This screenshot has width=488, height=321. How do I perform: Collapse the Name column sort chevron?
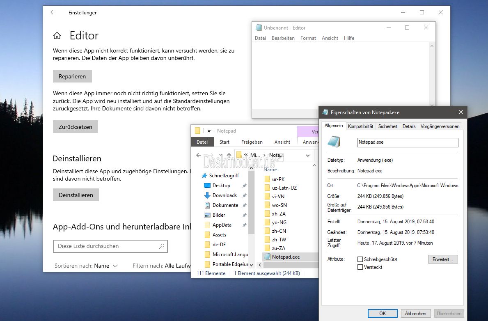314,165
